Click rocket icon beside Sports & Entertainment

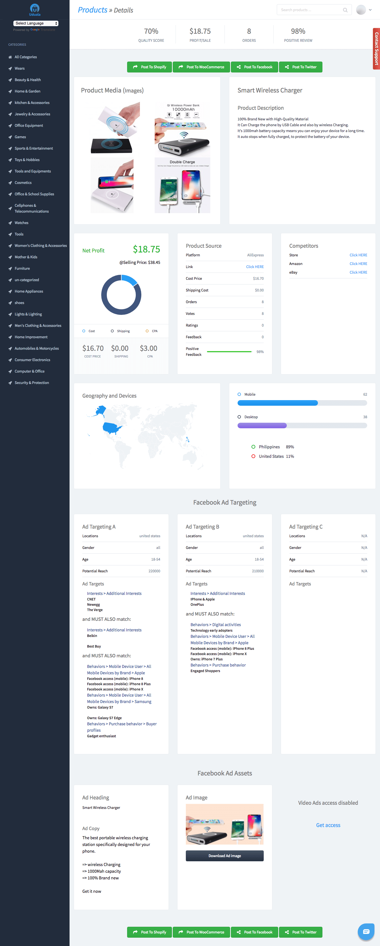(10, 148)
